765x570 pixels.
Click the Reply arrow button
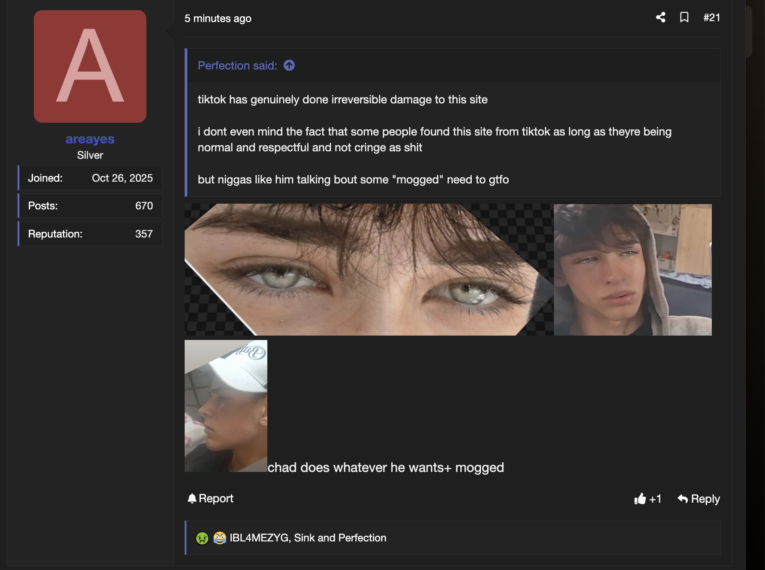tap(699, 499)
